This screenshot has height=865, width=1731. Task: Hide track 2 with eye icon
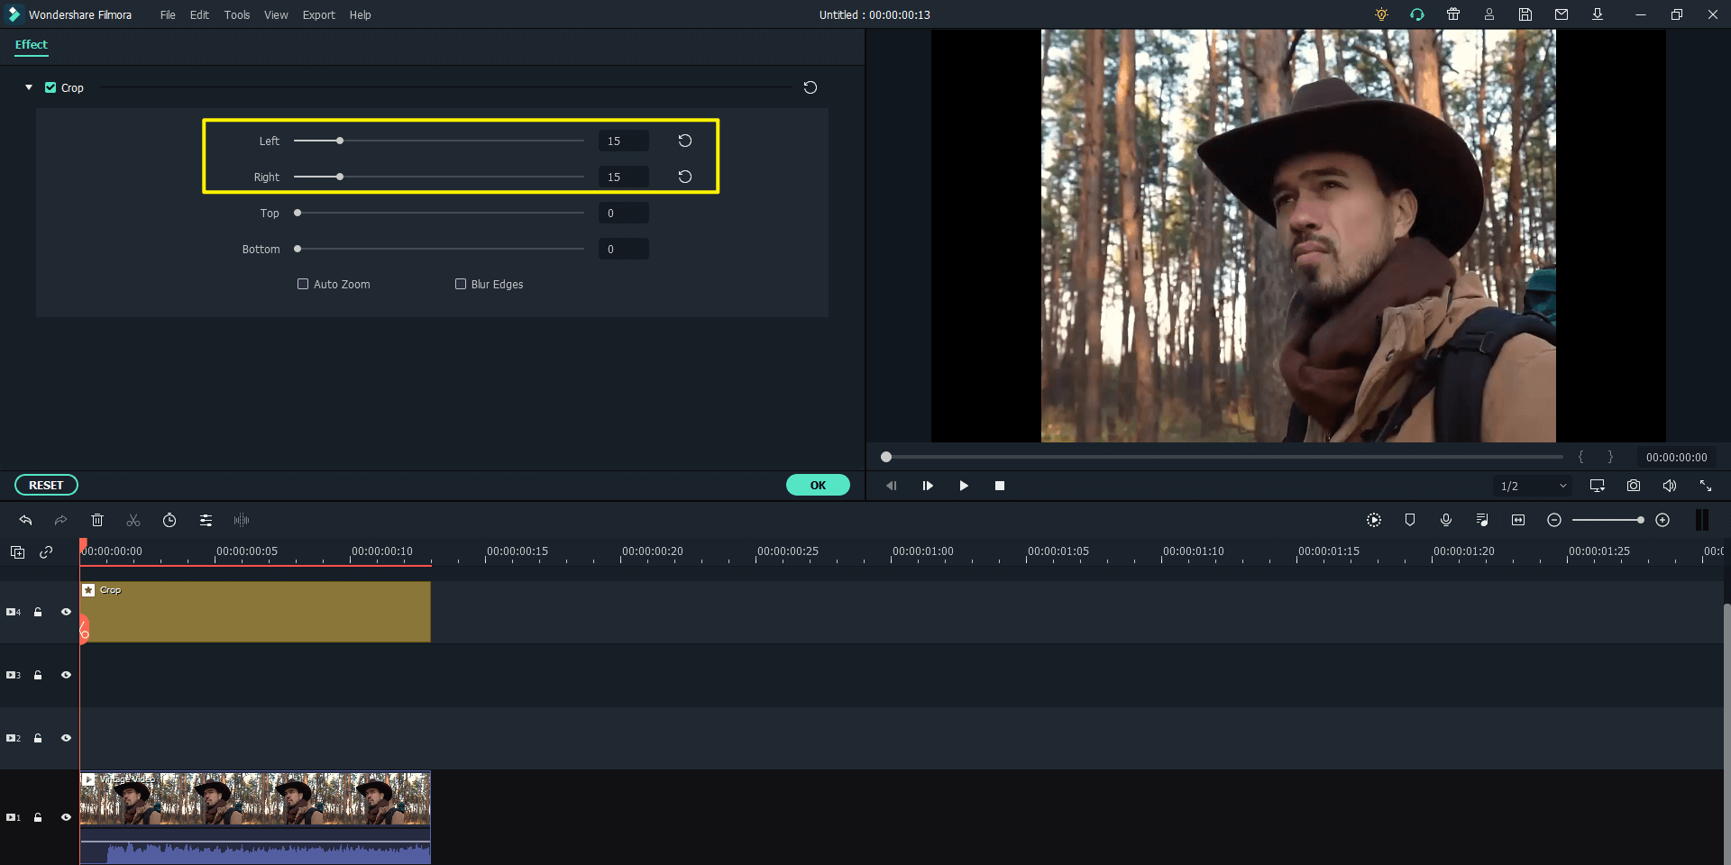[x=66, y=738]
